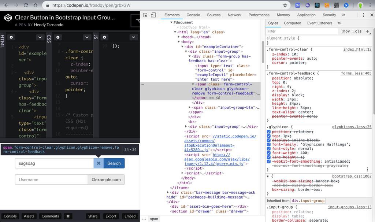Open JS editor settings gear
Screen dimensions: 375x222
pyautogui.click(x=104, y=37)
